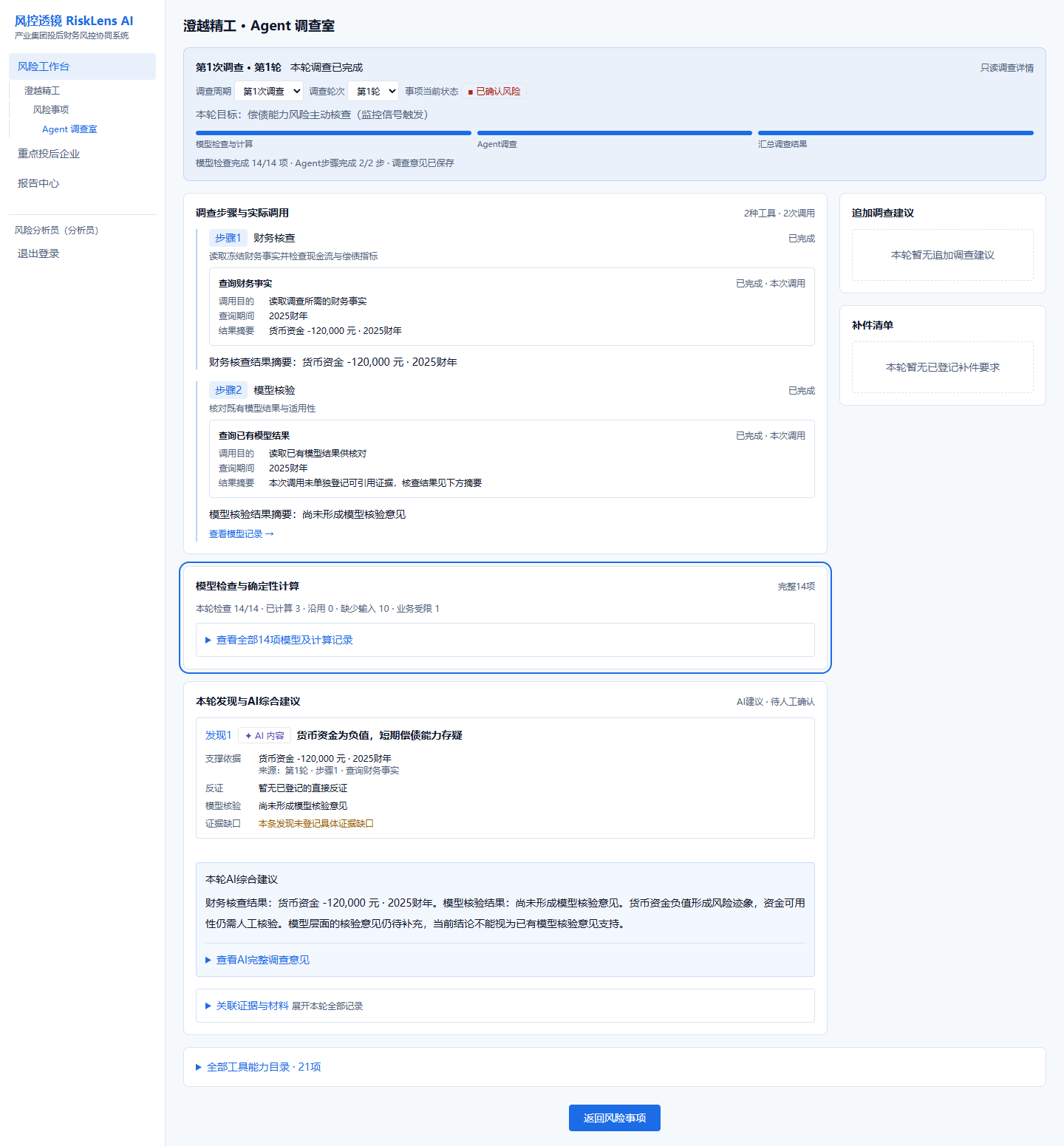Open the 调查轮次 第1轮 dropdown
This screenshot has height=1146, width=1064.
pyautogui.click(x=373, y=91)
